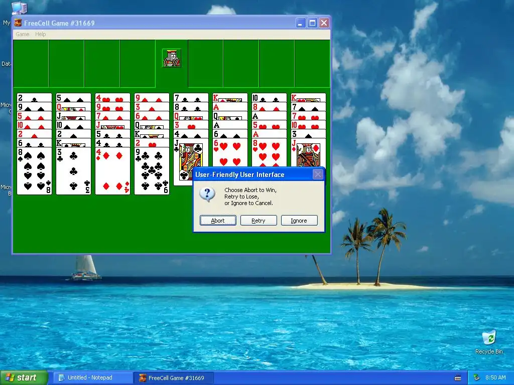Viewport: 514px width, 385px height.
Task: Click the queen of diamonds card
Action: tap(73, 106)
